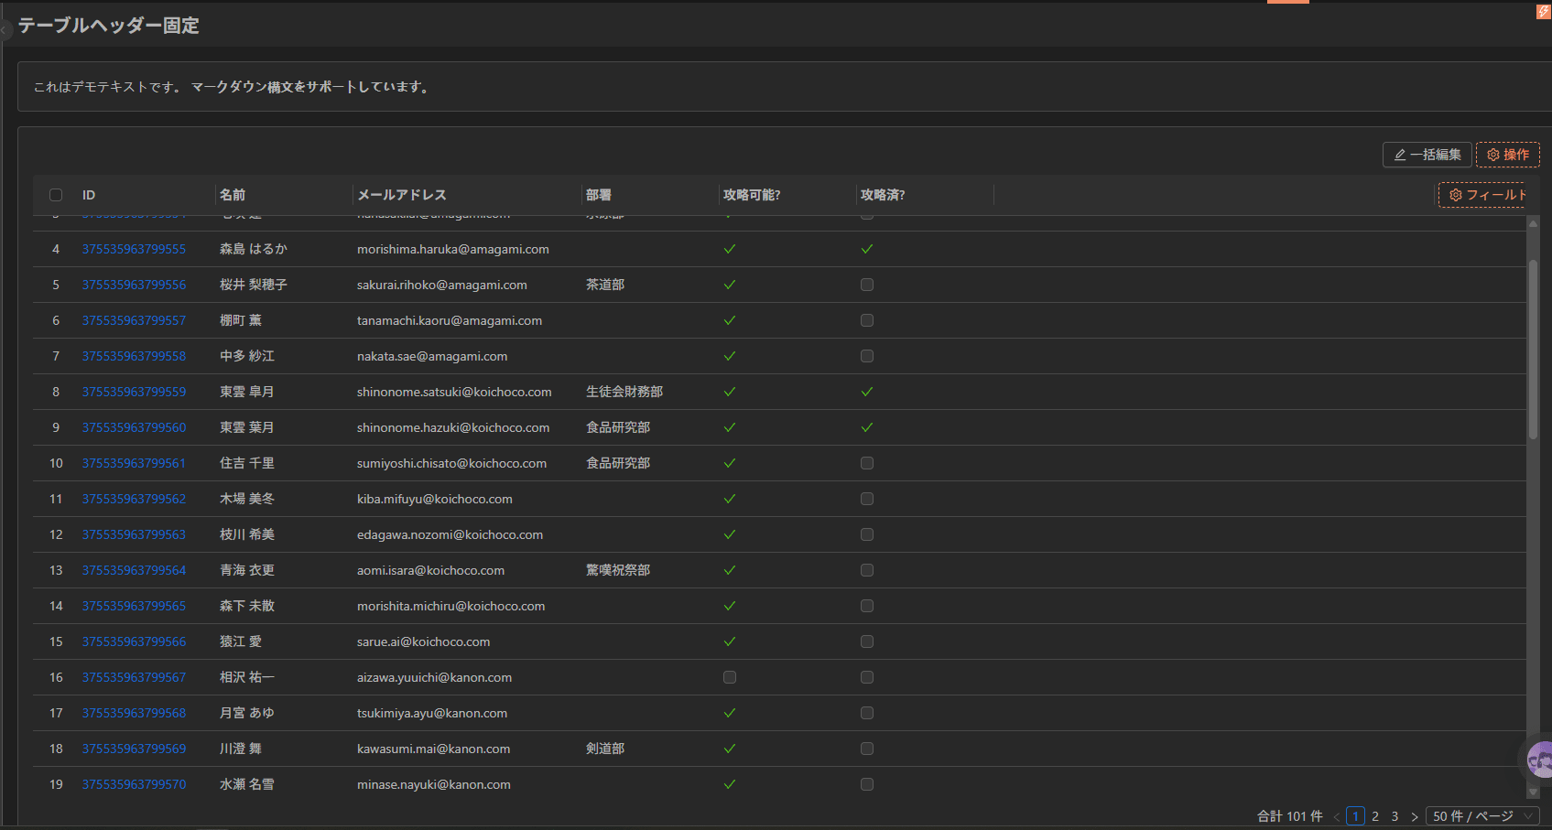Open the avatar chat bubble icon
The width and height of the screenshot is (1552, 830).
[x=1539, y=759]
